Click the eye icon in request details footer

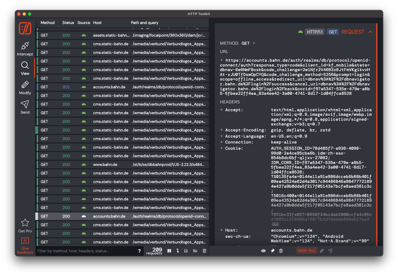pos(263,251)
